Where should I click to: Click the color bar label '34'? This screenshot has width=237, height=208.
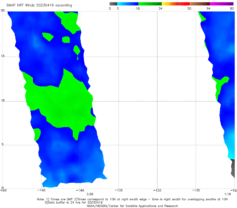(x=160, y=8)
